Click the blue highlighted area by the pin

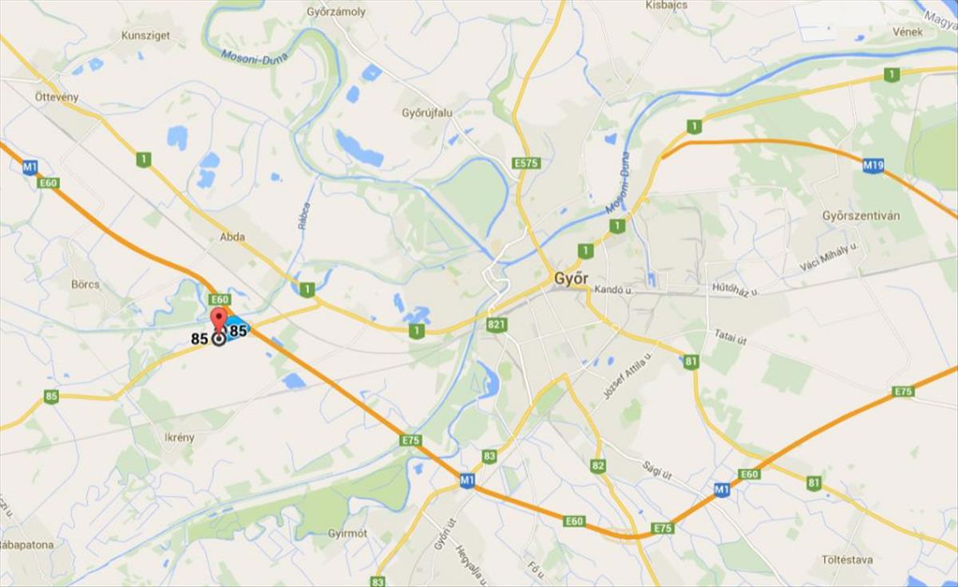click(x=237, y=329)
